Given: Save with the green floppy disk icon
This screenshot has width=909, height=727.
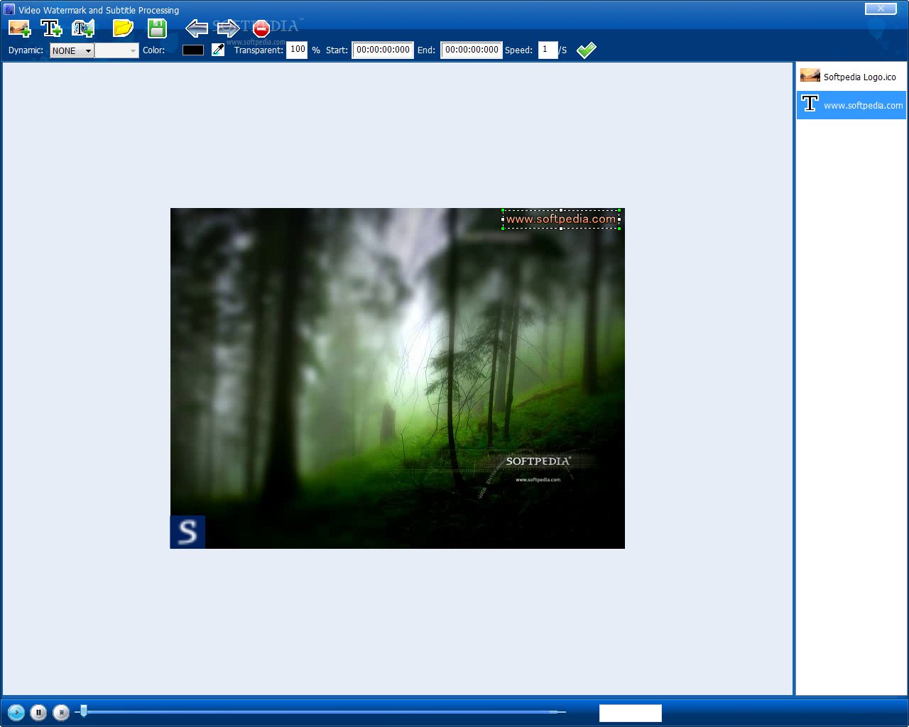Looking at the screenshot, I should click(157, 28).
